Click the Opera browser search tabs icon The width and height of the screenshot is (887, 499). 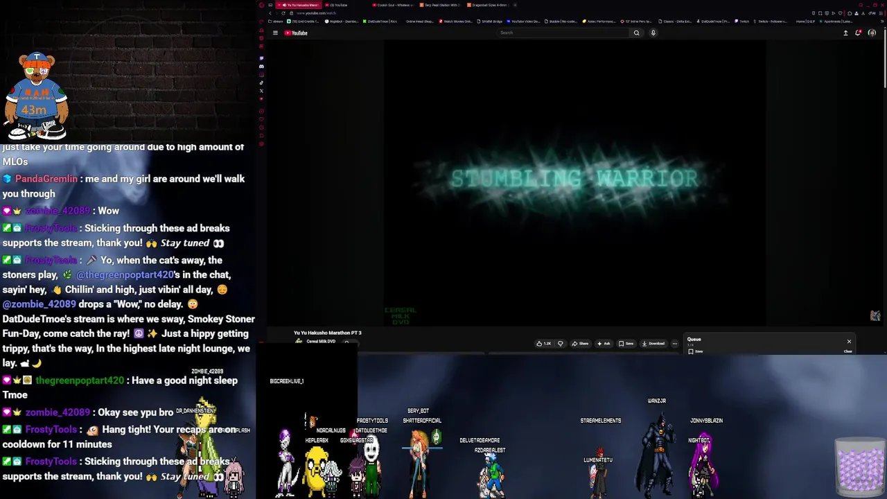pos(861,5)
